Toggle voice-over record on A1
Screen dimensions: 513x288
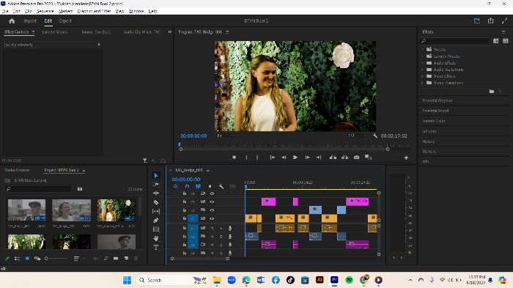[x=230, y=228]
